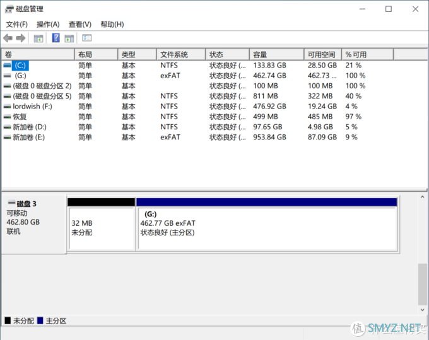The height and width of the screenshot is (340, 429).
Task: Select the 新加卷 (E:) volume name
Action: (28, 138)
